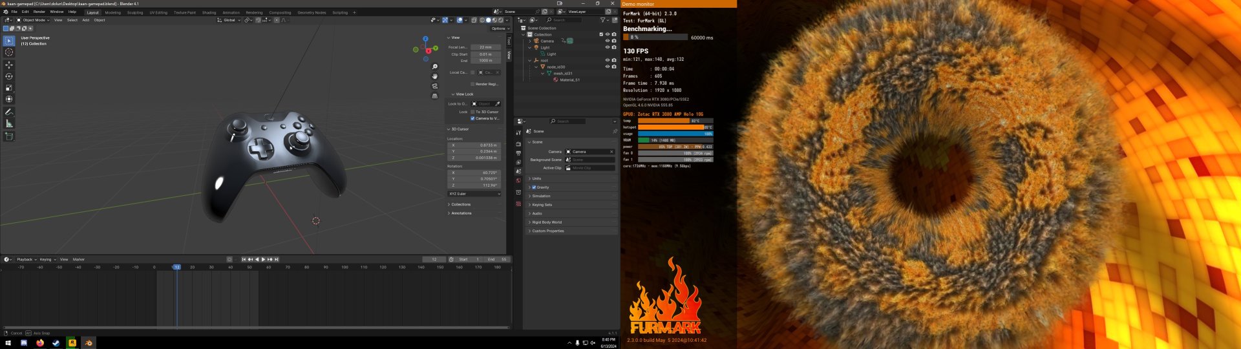Expand the Camera item in outliner
This screenshot has width=1241, height=349.
click(x=530, y=41)
